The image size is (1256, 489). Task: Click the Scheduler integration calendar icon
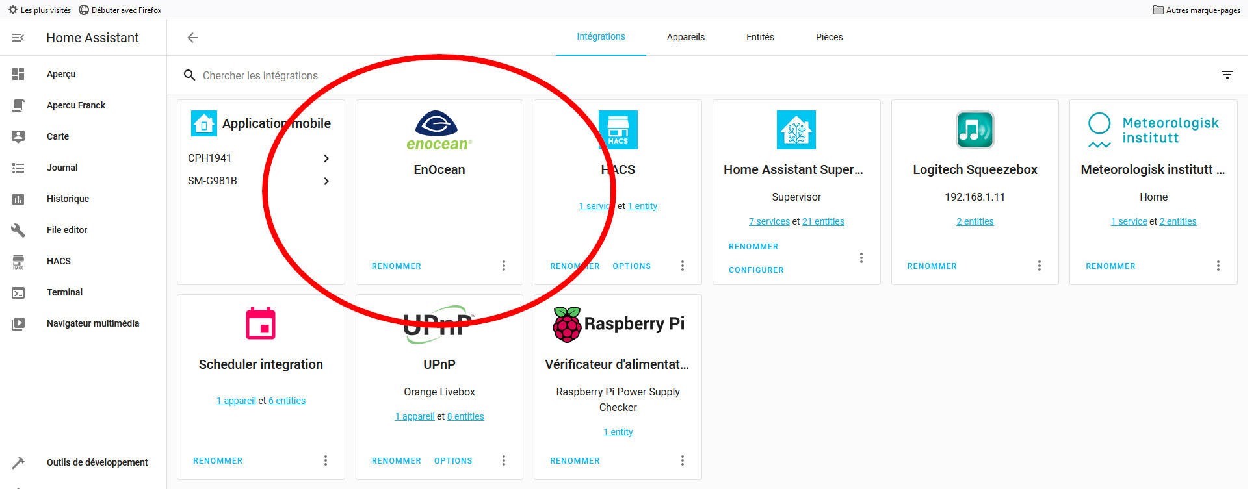pyautogui.click(x=261, y=323)
